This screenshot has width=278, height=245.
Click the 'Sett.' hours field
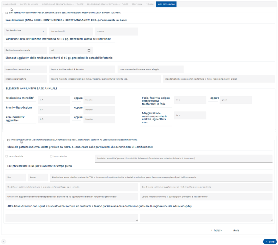pos(16,178)
